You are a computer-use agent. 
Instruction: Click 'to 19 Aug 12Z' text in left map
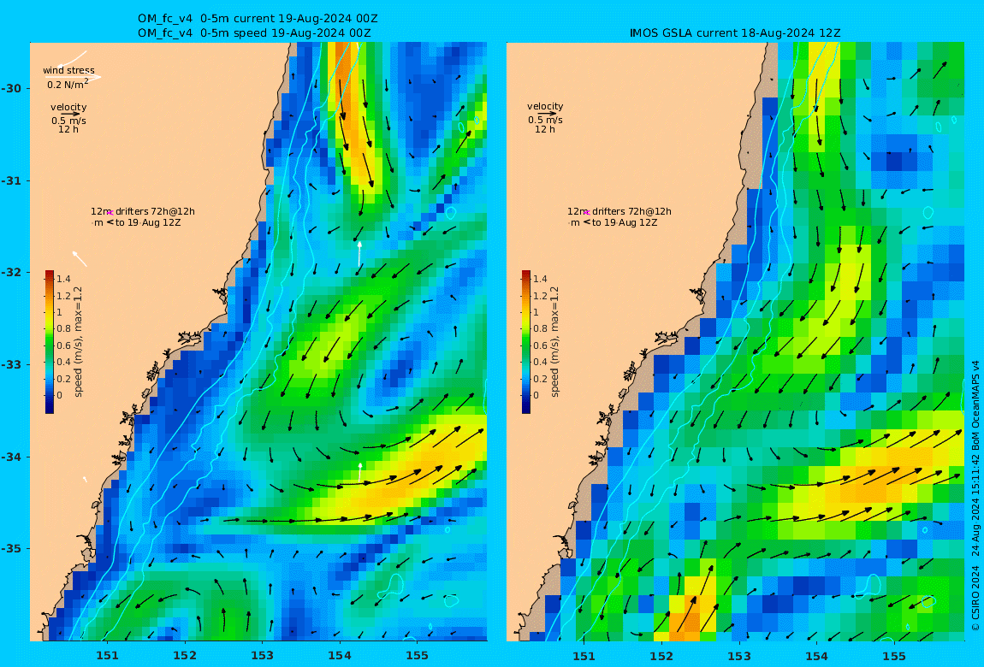(x=148, y=222)
